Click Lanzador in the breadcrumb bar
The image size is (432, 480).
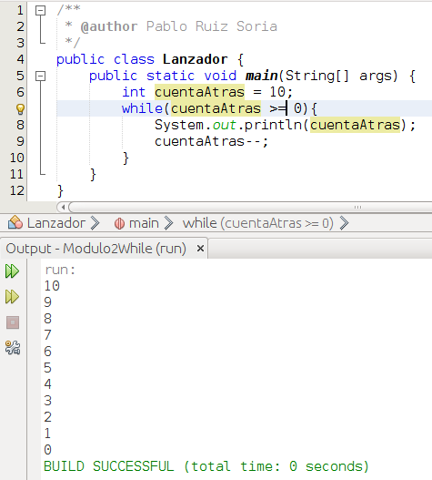56,223
